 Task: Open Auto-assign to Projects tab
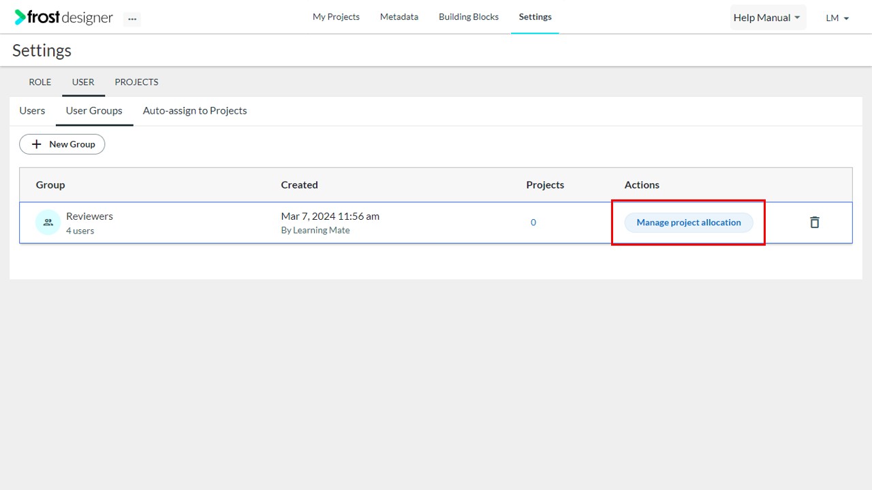pyautogui.click(x=195, y=111)
